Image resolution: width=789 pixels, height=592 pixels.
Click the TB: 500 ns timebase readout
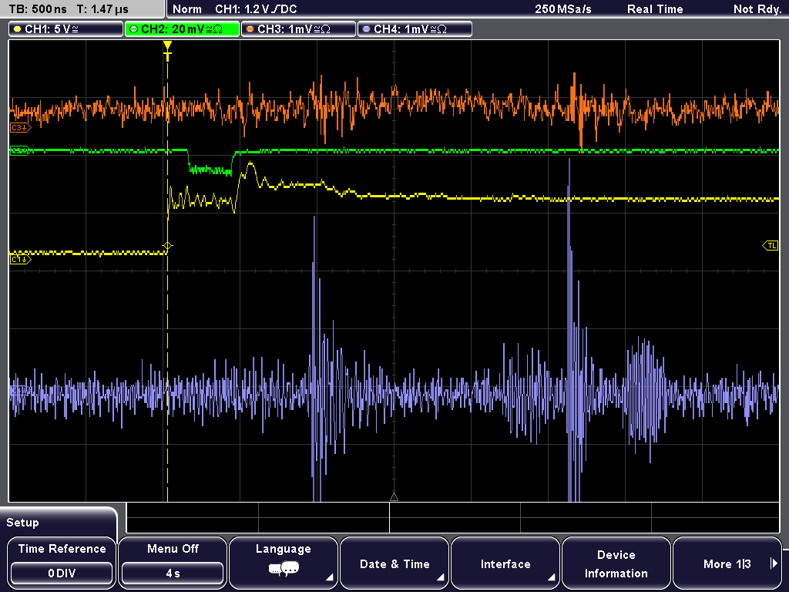38,9
